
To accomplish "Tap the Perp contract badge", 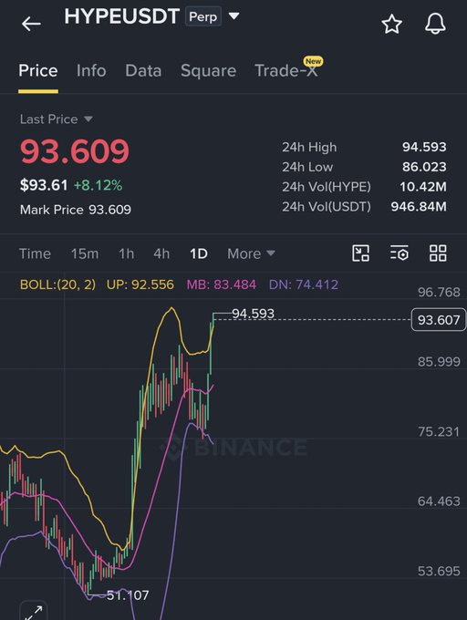I will 202,16.
